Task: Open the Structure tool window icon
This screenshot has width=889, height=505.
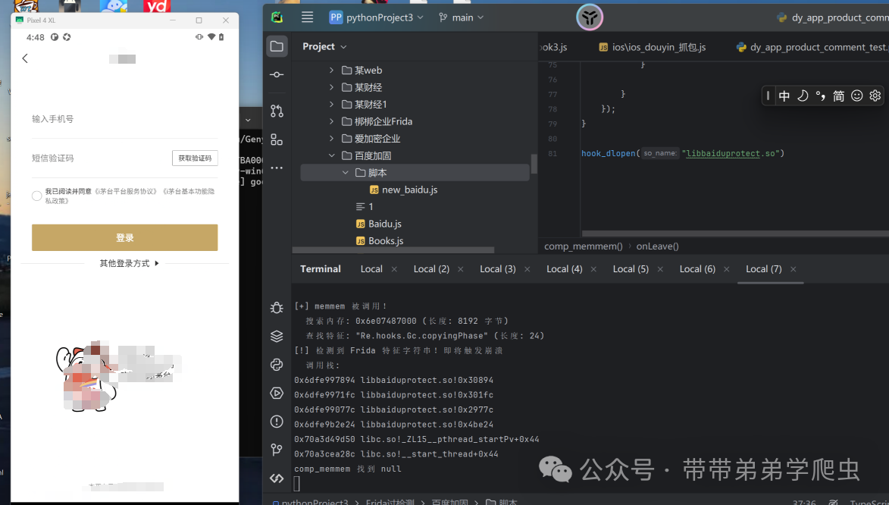Action: [x=277, y=140]
